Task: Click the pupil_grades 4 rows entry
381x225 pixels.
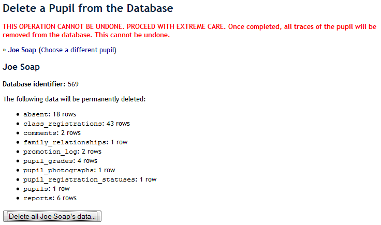Action: (60, 161)
